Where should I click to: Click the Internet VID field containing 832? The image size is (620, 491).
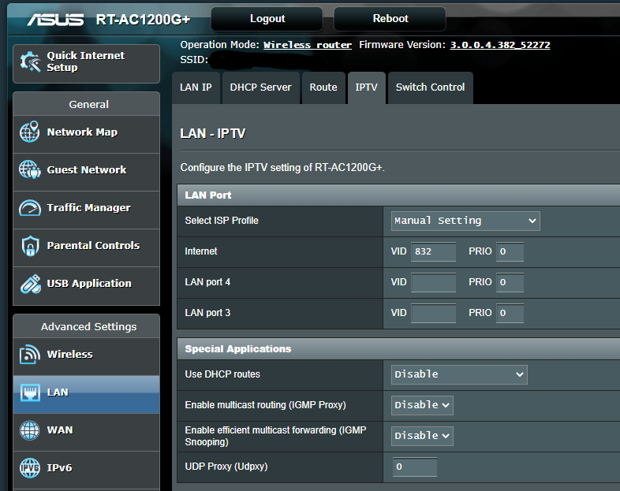point(433,251)
